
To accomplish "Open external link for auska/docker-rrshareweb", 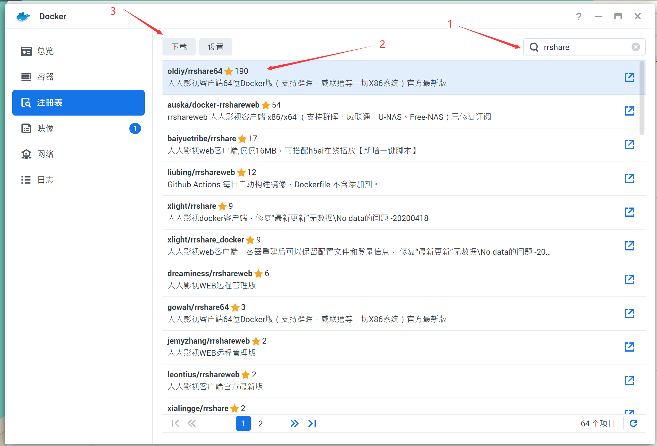I will (x=629, y=111).
